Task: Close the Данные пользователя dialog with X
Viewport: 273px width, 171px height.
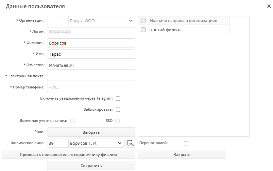Action: (x=269, y=6)
